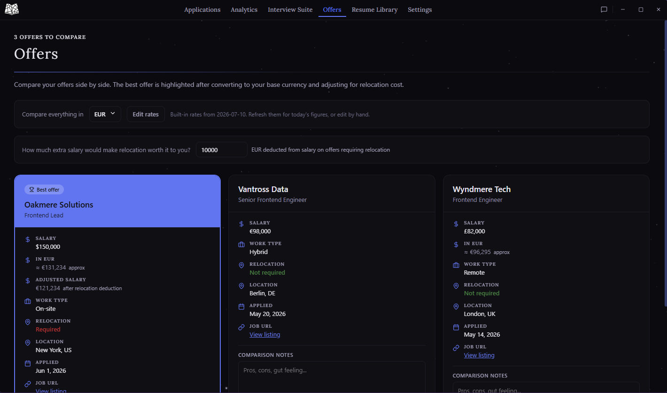
Task: Go to the Interview Suite tab
Action: point(290,9)
